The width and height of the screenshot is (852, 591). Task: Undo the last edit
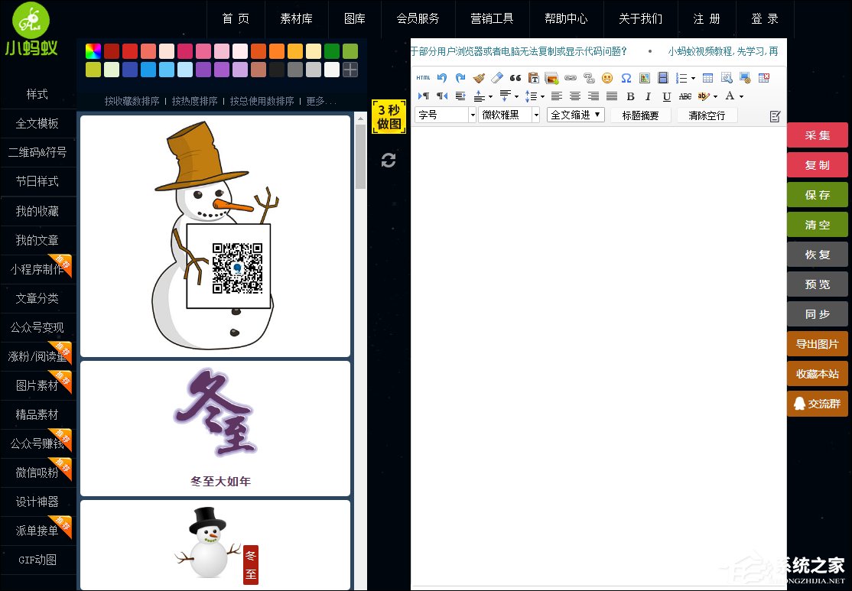click(x=442, y=78)
